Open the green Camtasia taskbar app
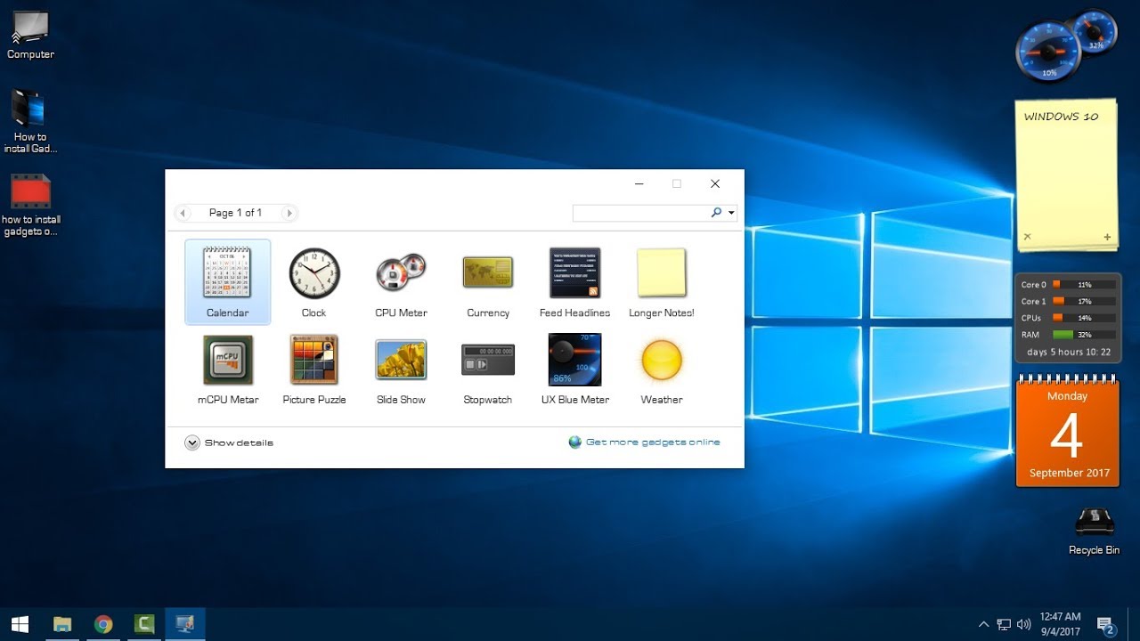The width and height of the screenshot is (1140, 641). pos(144,624)
